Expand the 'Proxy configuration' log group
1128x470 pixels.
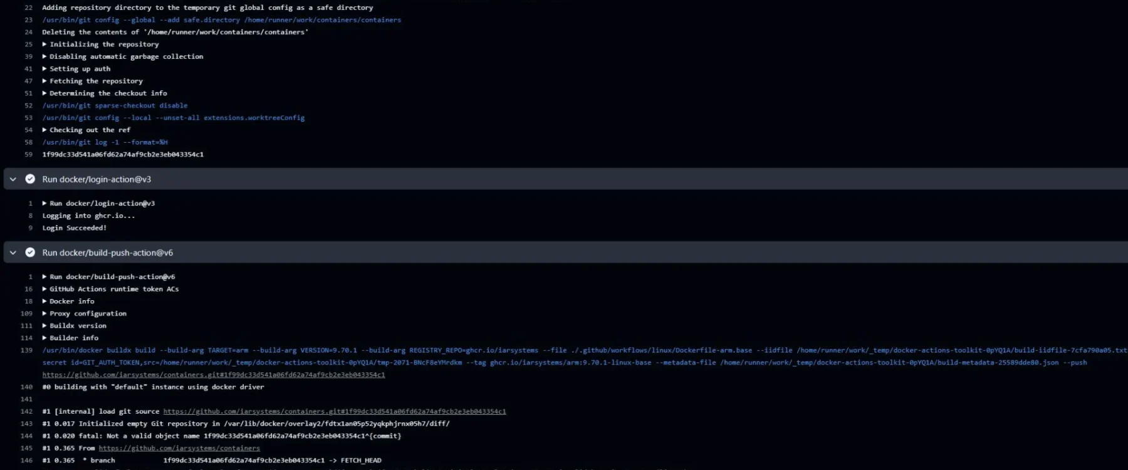coord(44,313)
